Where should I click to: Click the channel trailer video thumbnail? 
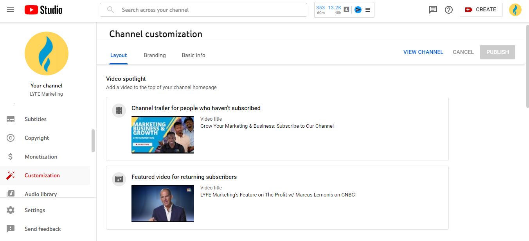[163, 135]
